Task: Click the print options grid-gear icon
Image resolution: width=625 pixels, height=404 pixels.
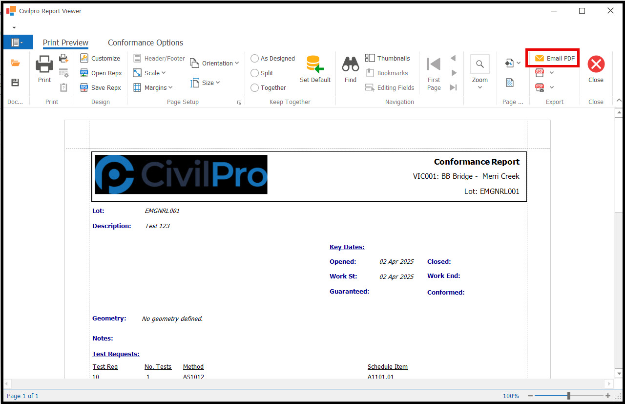Action: coord(63,73)
